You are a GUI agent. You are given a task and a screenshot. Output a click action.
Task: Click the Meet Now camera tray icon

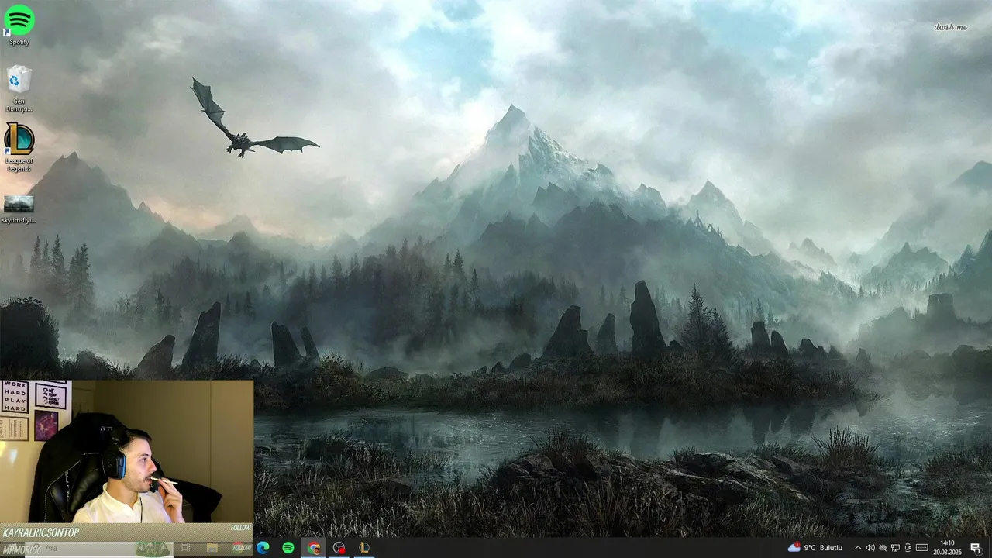908,548
